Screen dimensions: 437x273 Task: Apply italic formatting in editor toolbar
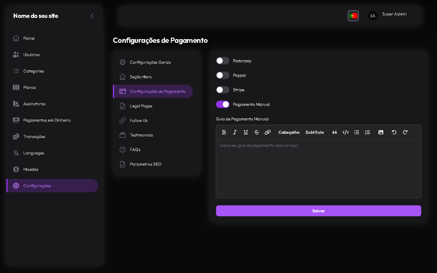235,132
